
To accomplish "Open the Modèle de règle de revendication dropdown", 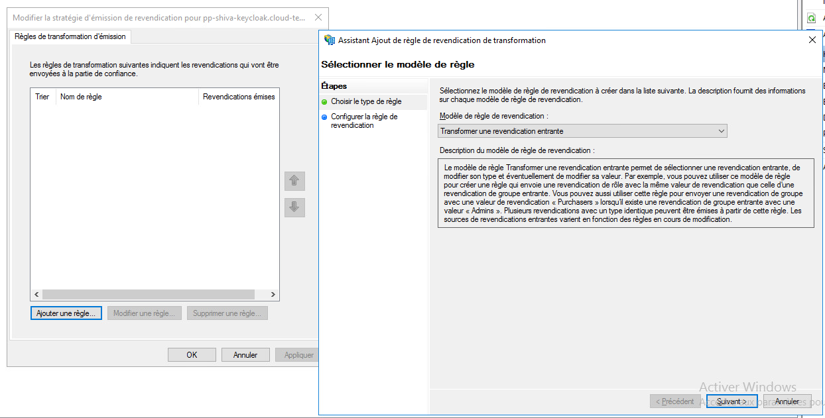I will (583, 131).
